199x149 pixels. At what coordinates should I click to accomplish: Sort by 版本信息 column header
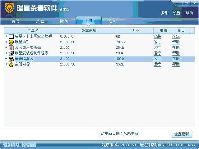[x=88, y=31]
